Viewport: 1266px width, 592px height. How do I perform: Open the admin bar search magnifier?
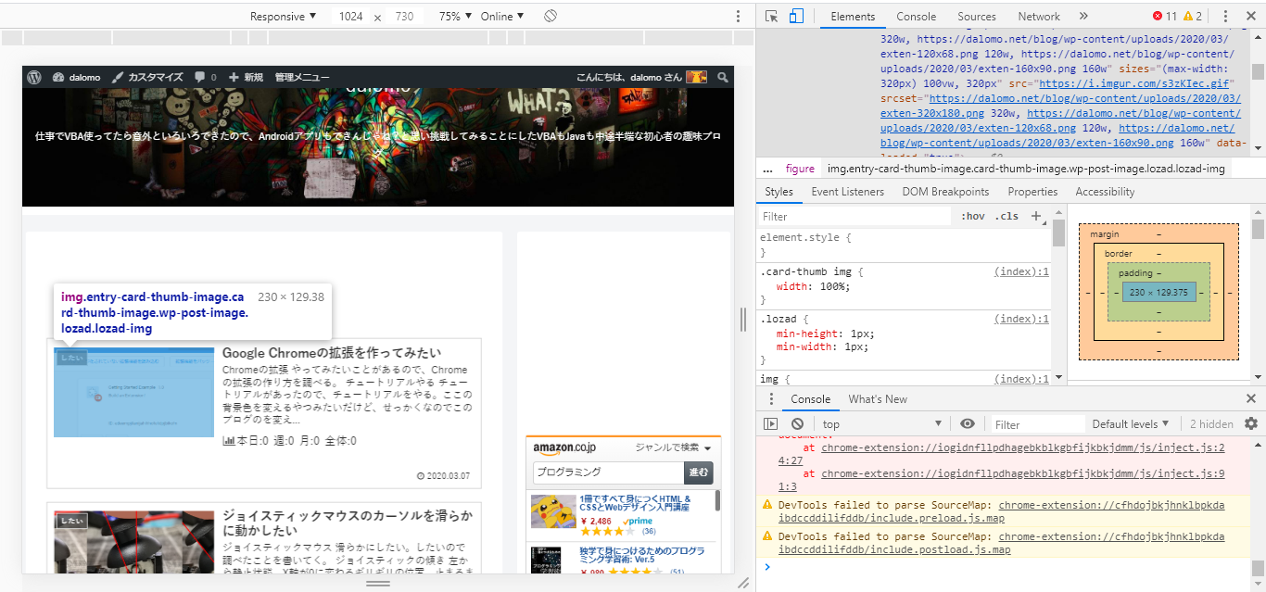[x=723, y=78]
